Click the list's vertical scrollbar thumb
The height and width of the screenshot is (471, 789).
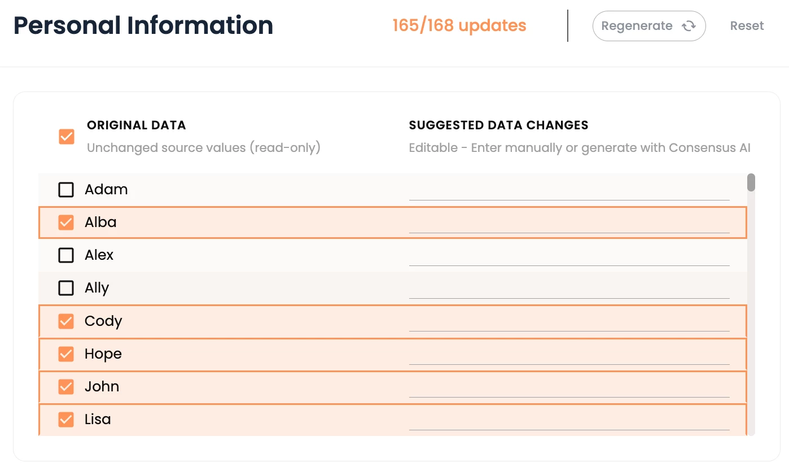[751, 182]
